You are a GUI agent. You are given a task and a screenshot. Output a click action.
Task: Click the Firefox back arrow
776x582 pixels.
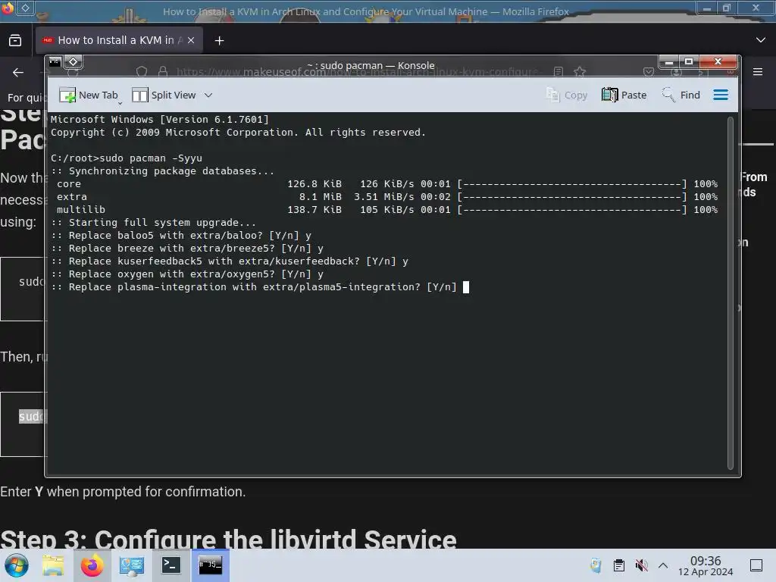click(x=18, y=73)
